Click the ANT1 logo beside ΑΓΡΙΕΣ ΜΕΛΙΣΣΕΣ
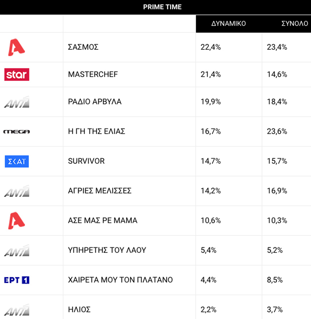Image resolution: width=311 pixels, height=319 pixels. tap(16, 191)
